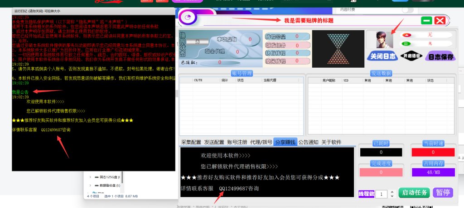Increase thread count with up arrow
Viewport: 464px width, 208px height.
[392, 192]
